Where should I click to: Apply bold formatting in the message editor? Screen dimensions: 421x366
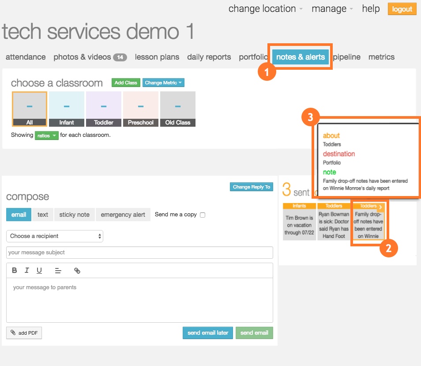coord(15,270)
